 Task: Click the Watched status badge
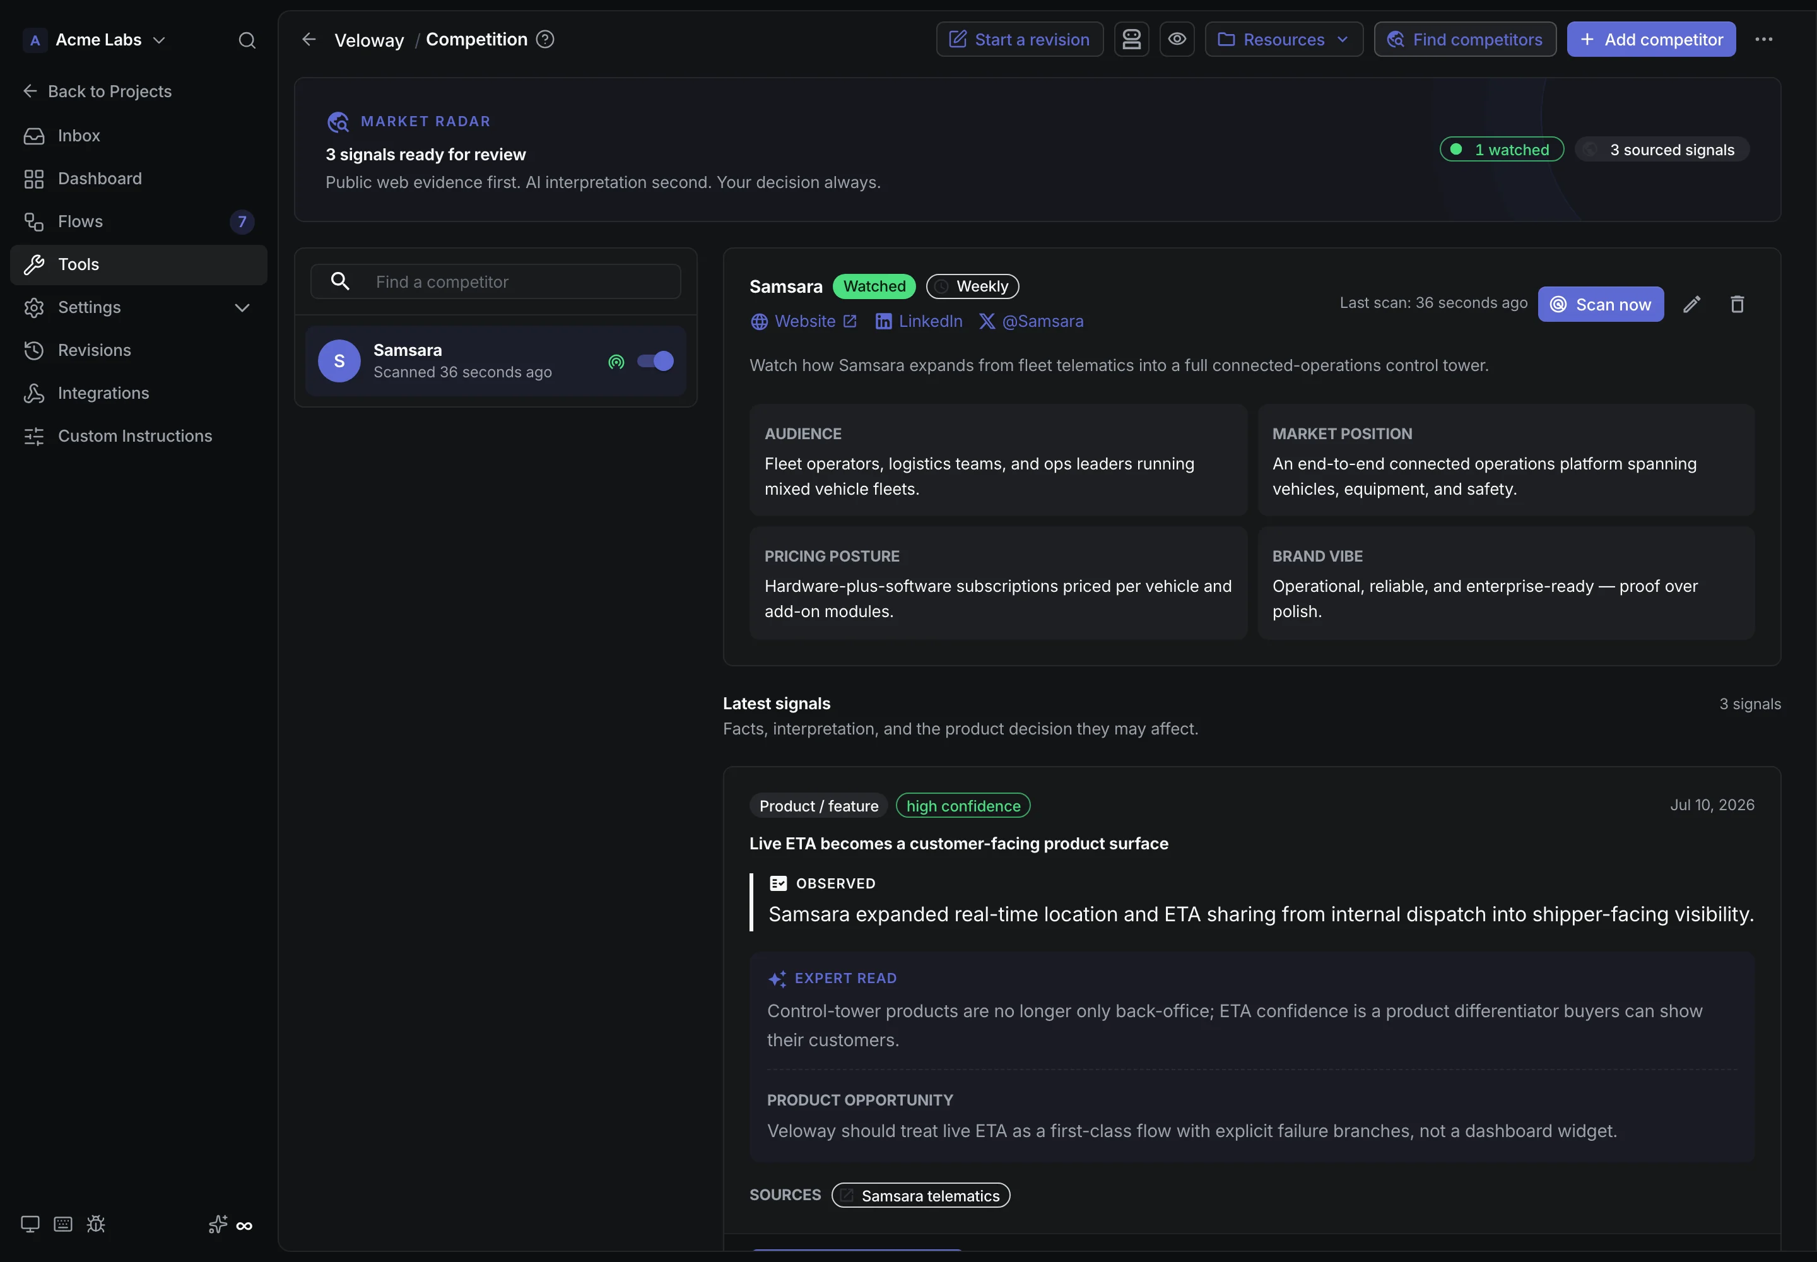tap(874, 286)
